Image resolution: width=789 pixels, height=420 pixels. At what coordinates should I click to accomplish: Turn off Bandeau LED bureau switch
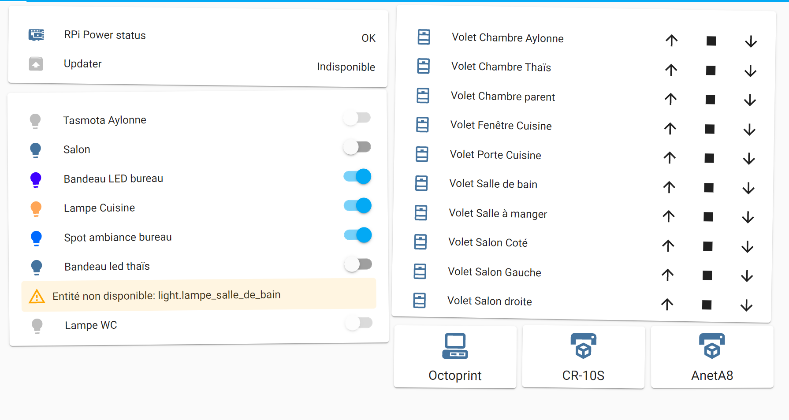click(358, 176)
